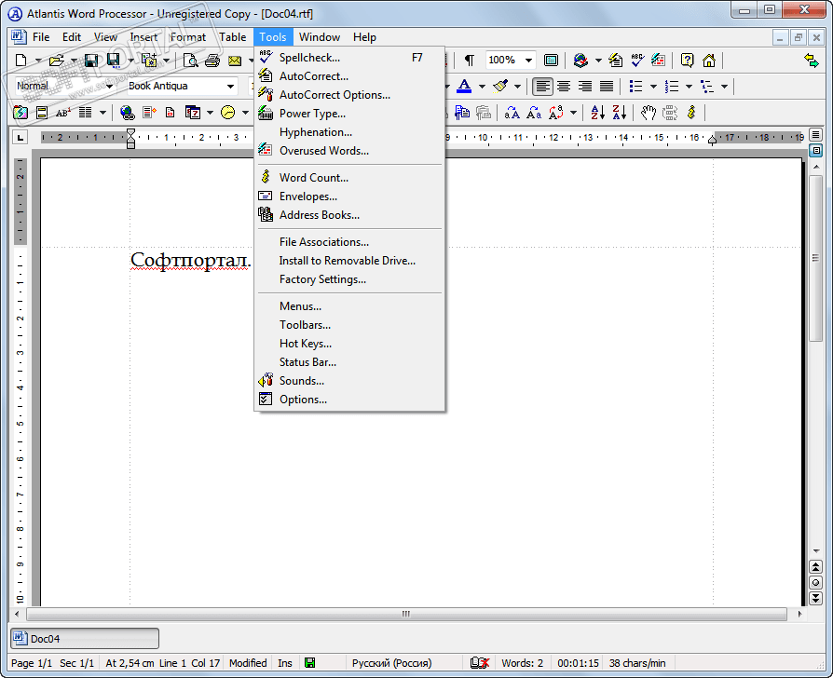Screen dimensions: 833x678
Task: Insert date with the calendar icon
Action: [x=192, y=113]
